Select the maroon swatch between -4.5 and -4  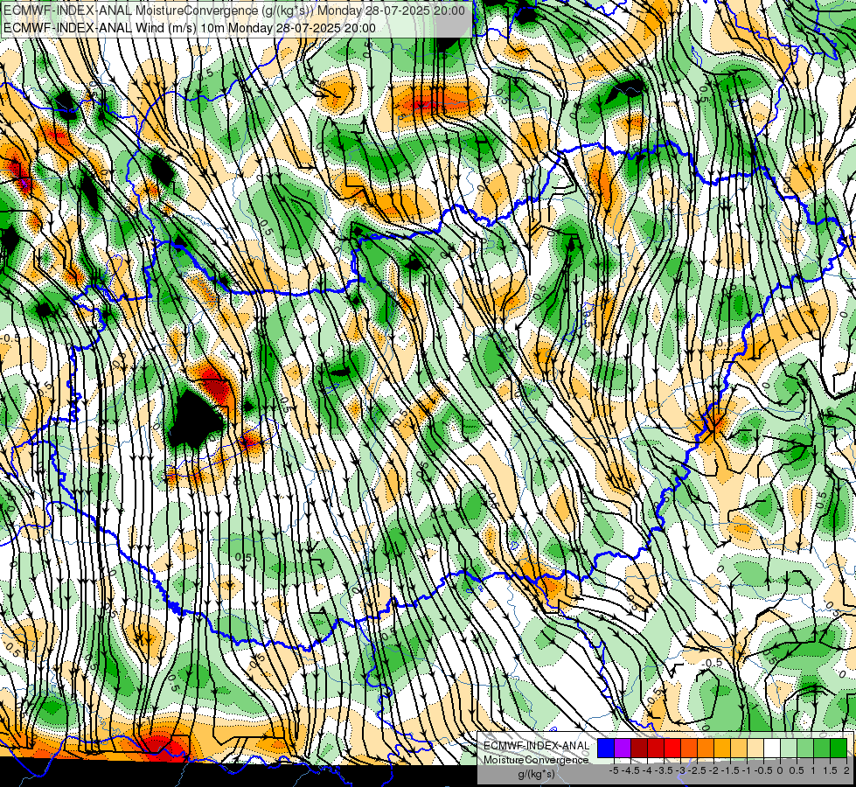click(639, 748)
